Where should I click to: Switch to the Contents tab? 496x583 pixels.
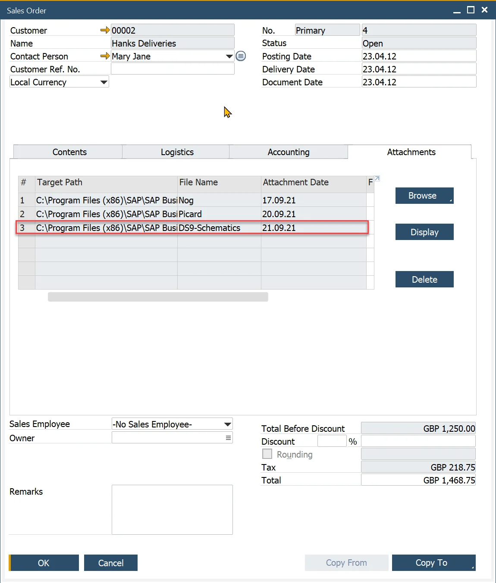pos(69,152)
